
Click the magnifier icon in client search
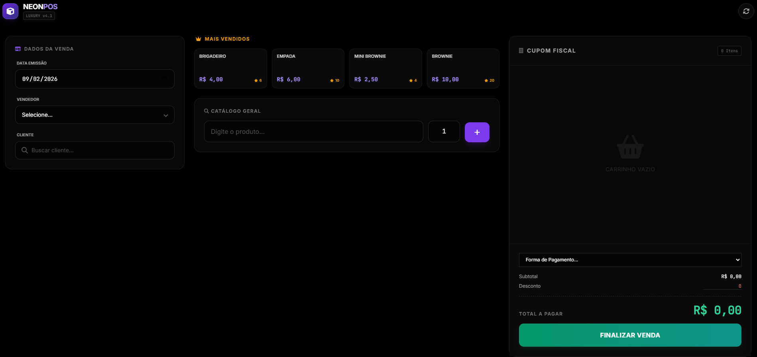click(25, 150)
